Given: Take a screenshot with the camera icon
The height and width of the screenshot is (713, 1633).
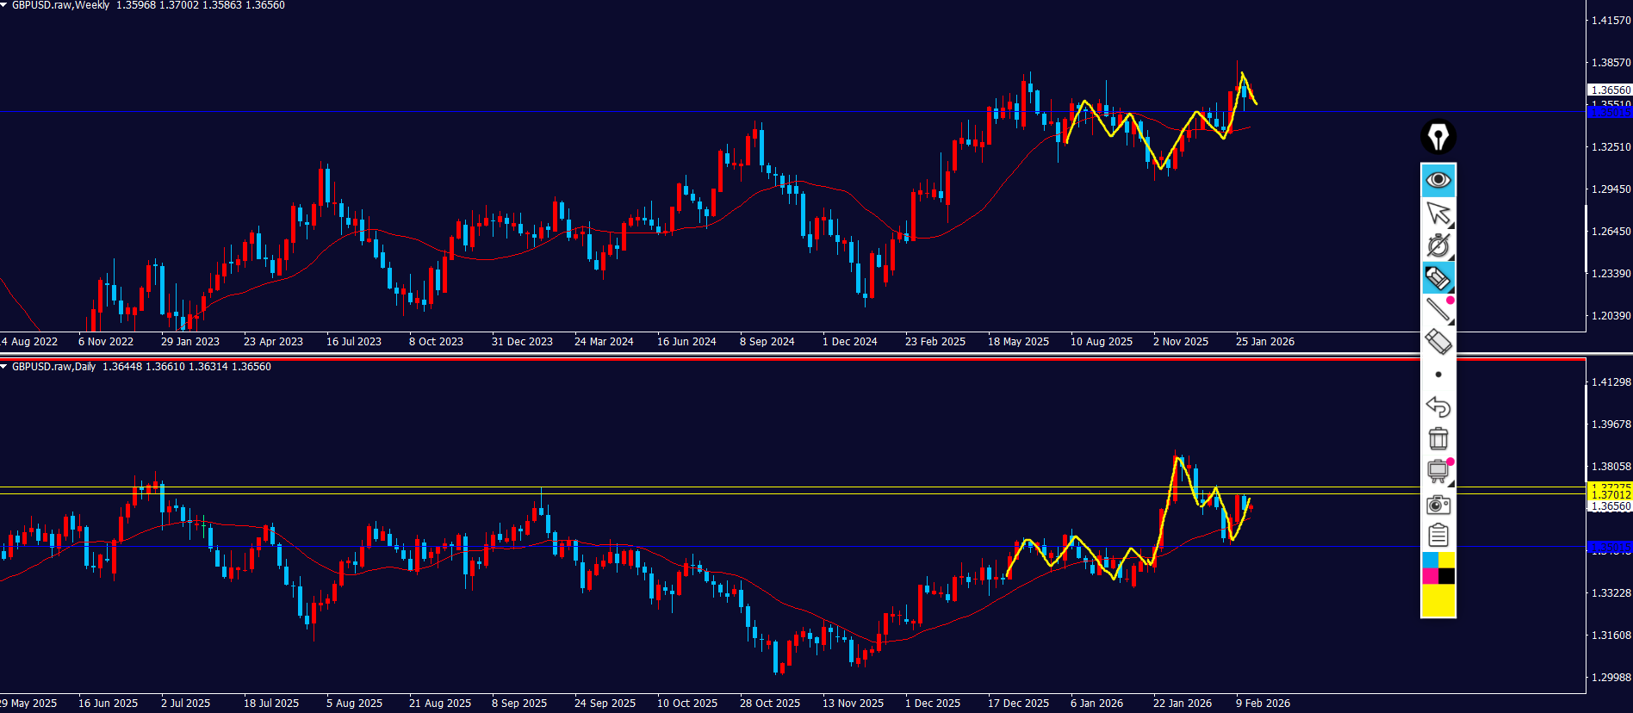Looking at the screenshot, I should pyautogui.click(x=1437, y=504).
